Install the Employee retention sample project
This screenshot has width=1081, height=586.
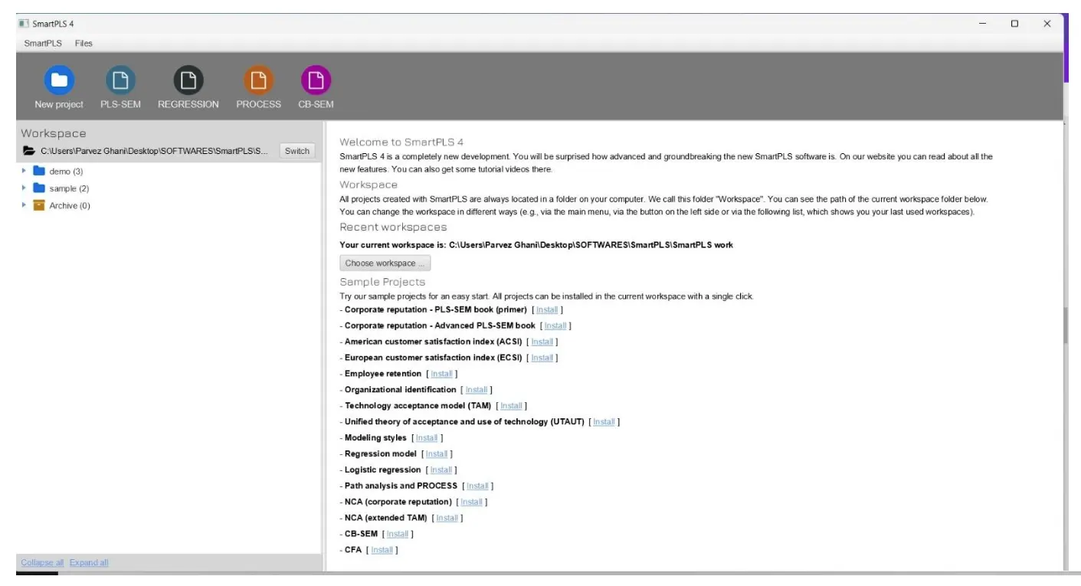click(x=441, y=374)
